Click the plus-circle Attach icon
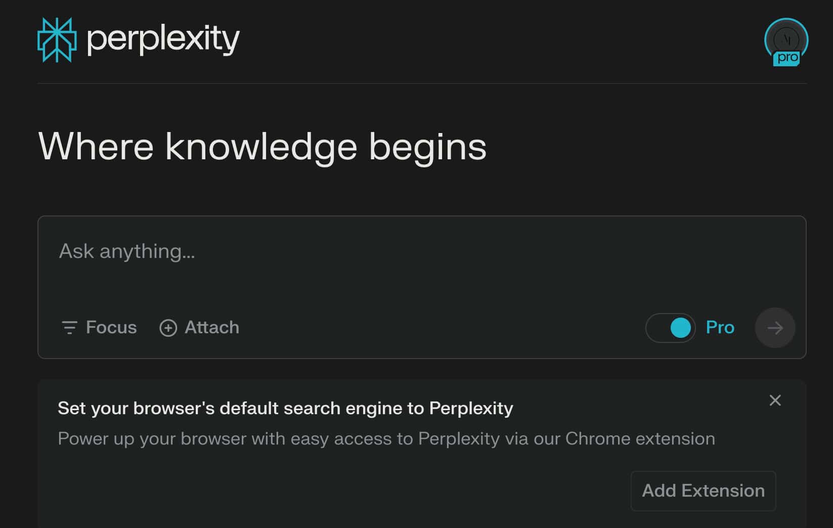The image size is (833, 528). tap(168, 328)
